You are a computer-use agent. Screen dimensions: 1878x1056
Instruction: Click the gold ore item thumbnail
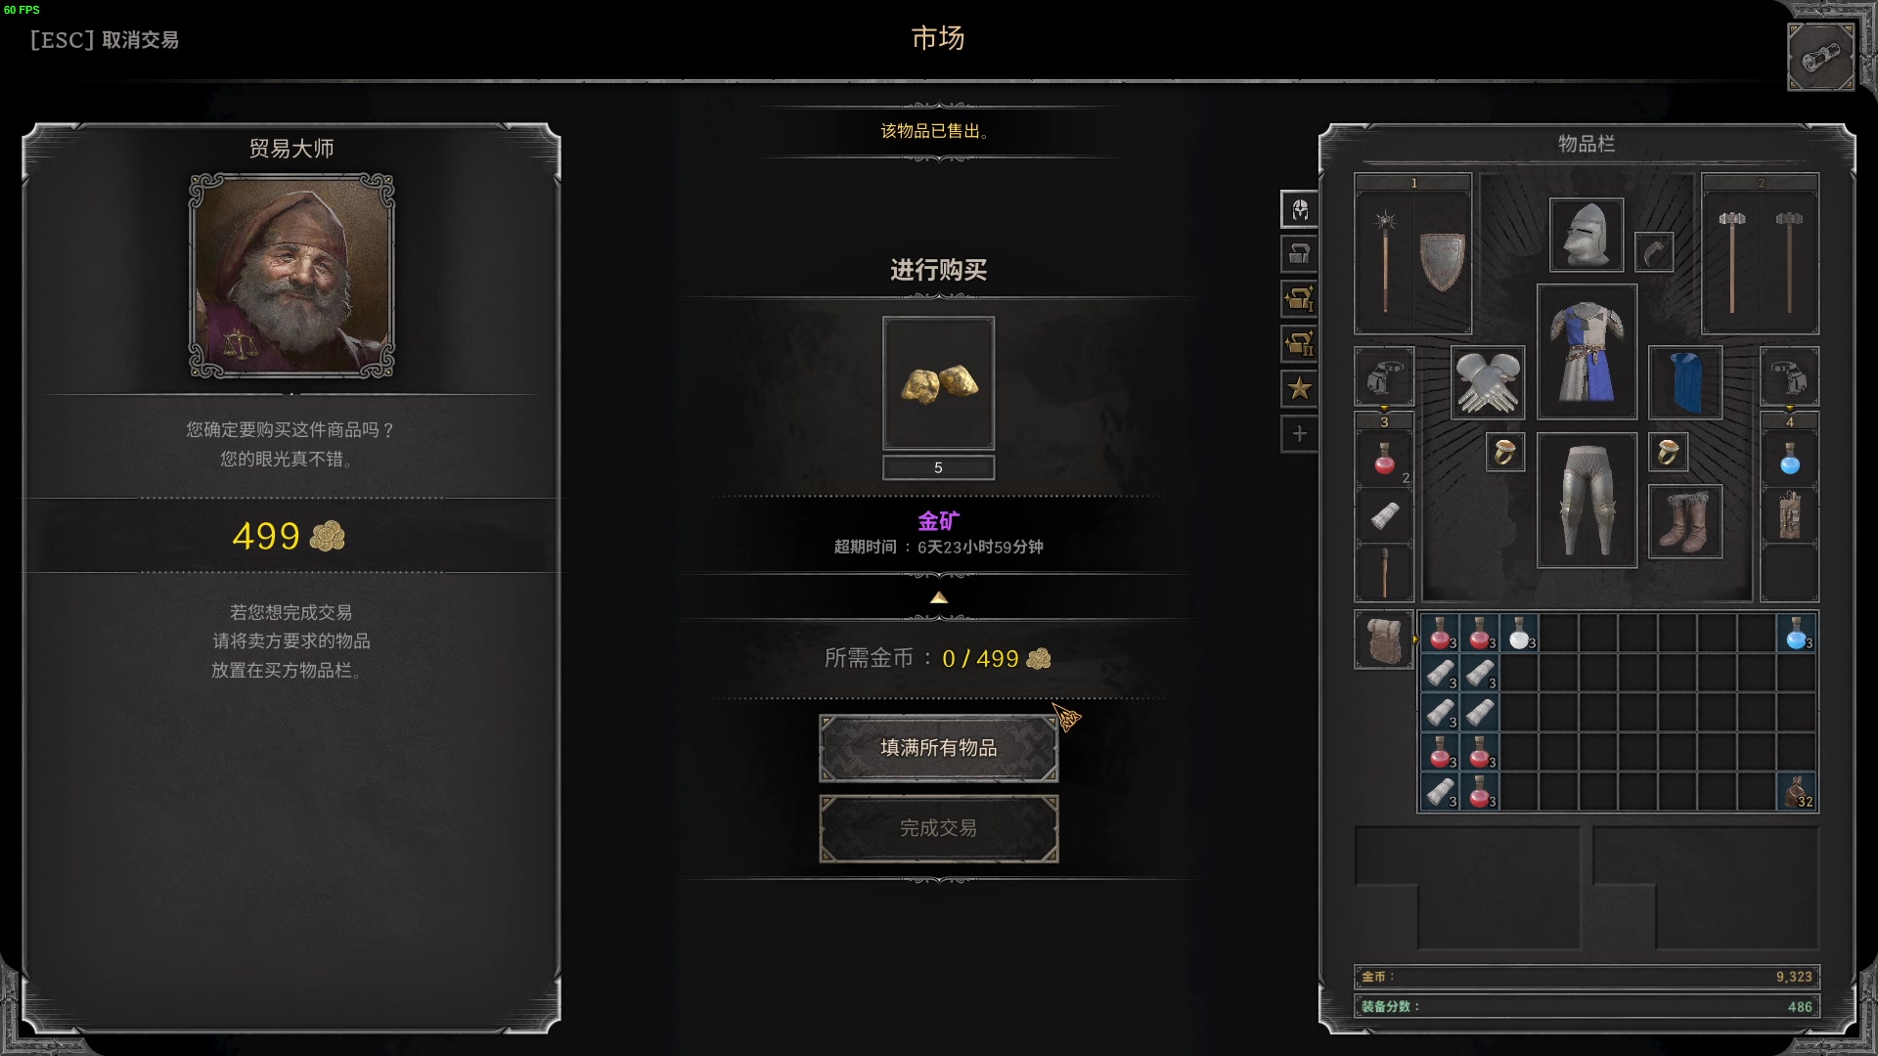point(938,383)
